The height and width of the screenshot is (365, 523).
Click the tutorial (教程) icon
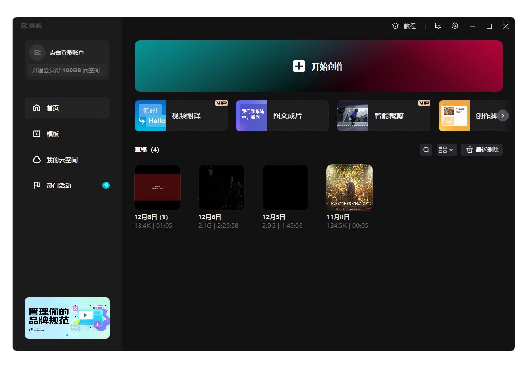pos(395,26)
